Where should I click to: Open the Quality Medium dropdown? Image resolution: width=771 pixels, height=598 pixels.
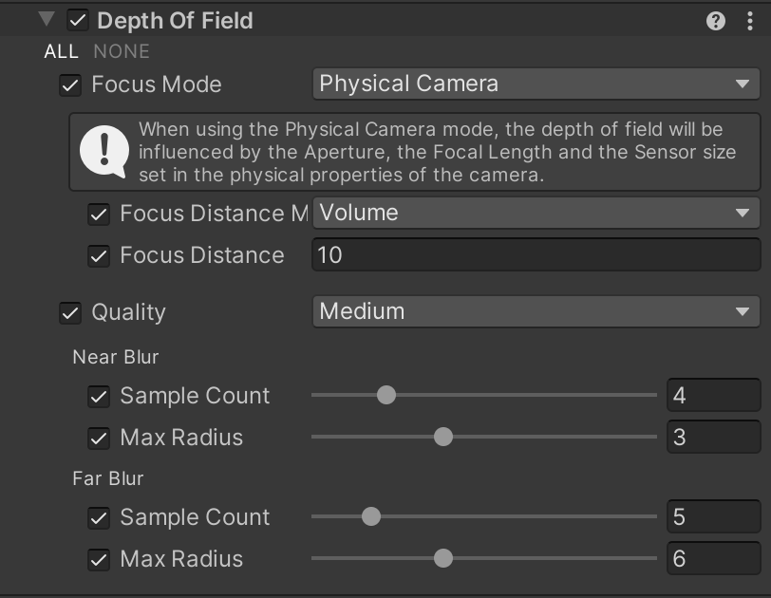[536, 311]
